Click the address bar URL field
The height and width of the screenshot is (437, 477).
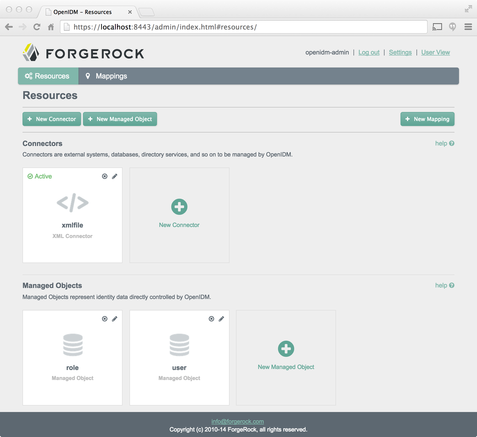[x=243, y=27]
